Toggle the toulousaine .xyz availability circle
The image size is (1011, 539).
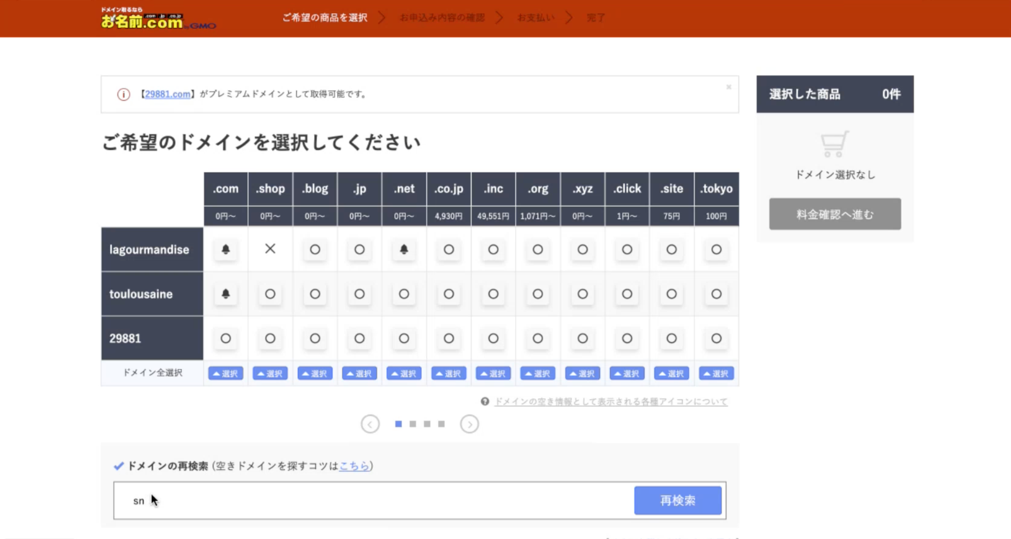(582, 294)
